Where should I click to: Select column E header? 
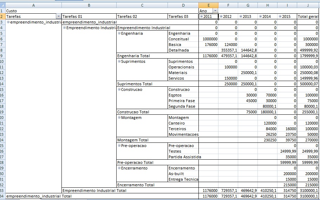(x=208, y=5)
